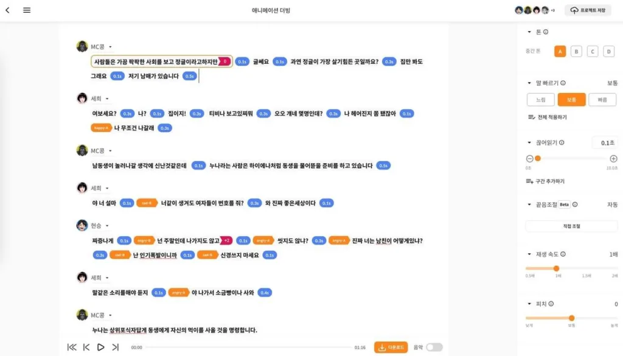Open the first MC콩 speaker dropdown
The height and width of the screenshot is (356, 623).
tap(110, 47)
